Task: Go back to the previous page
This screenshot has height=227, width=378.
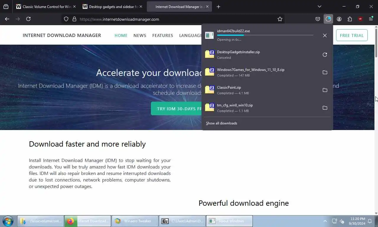Action: coord(7,19)
